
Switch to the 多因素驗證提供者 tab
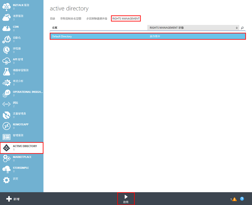point(97,19)
